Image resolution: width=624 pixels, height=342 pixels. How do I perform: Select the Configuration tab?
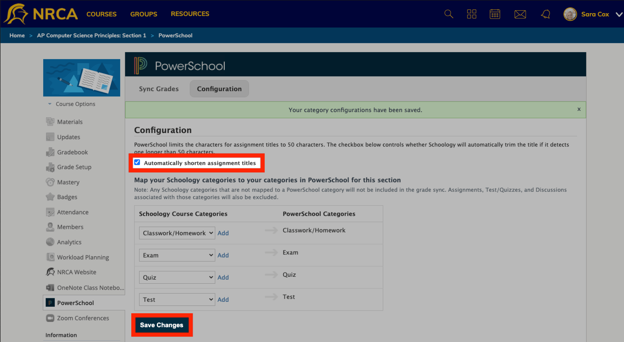(219, 89)
